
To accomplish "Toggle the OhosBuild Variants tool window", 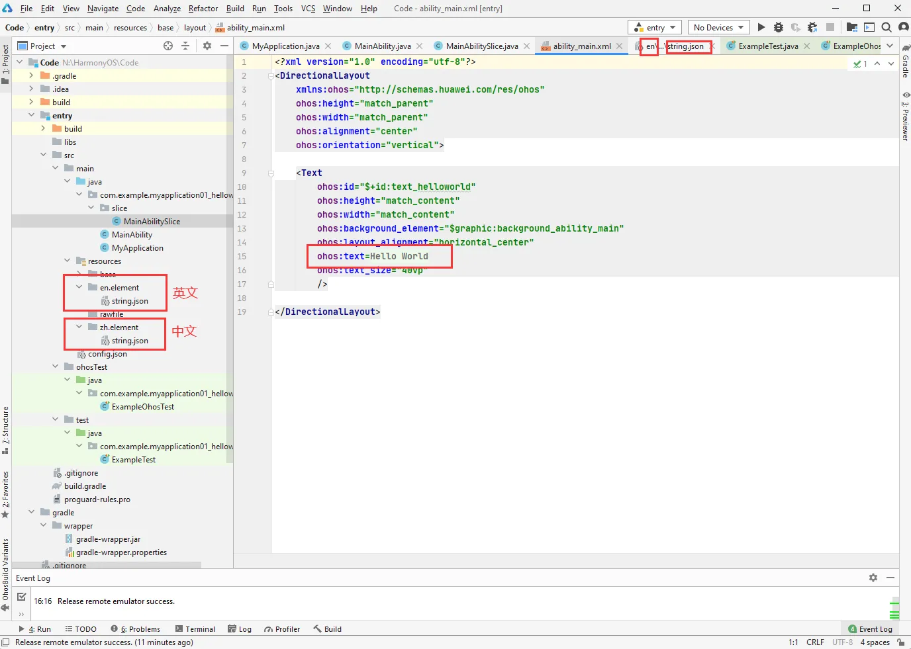I will click(x=5, y=574).
